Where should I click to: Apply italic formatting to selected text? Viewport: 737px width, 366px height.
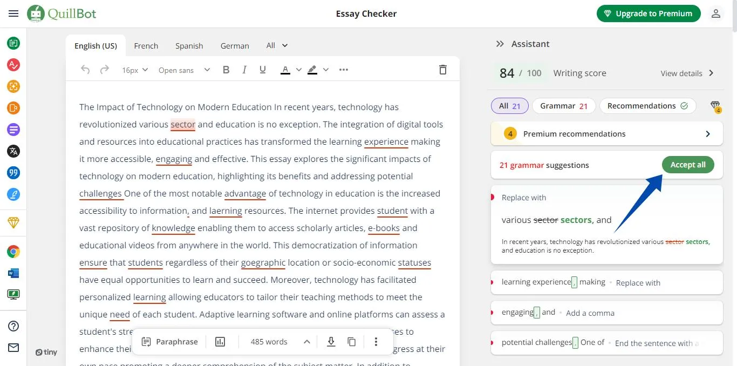click(x=244, y=69)
